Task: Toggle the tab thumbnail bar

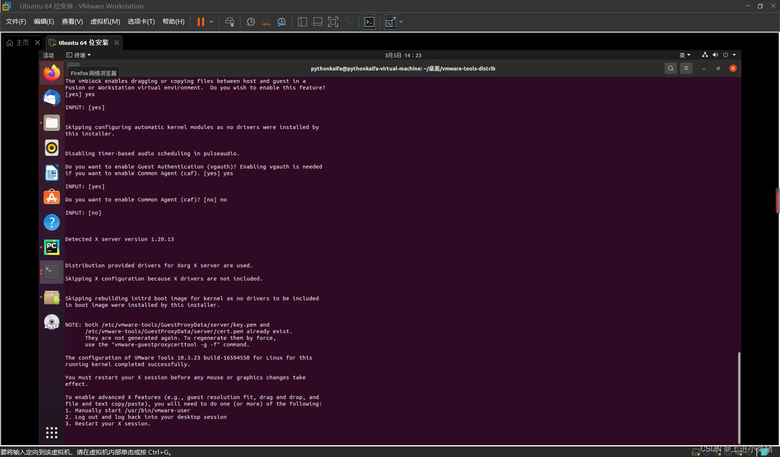Action: 318,22
